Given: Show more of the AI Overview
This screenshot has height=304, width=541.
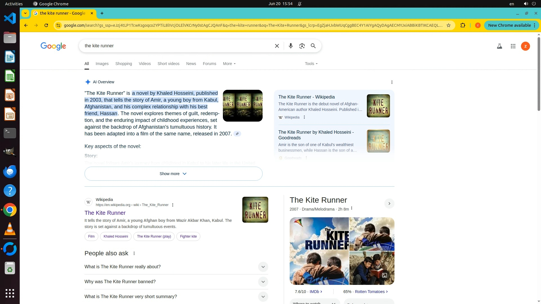Looking at the screenshot, I should (173, 174).
